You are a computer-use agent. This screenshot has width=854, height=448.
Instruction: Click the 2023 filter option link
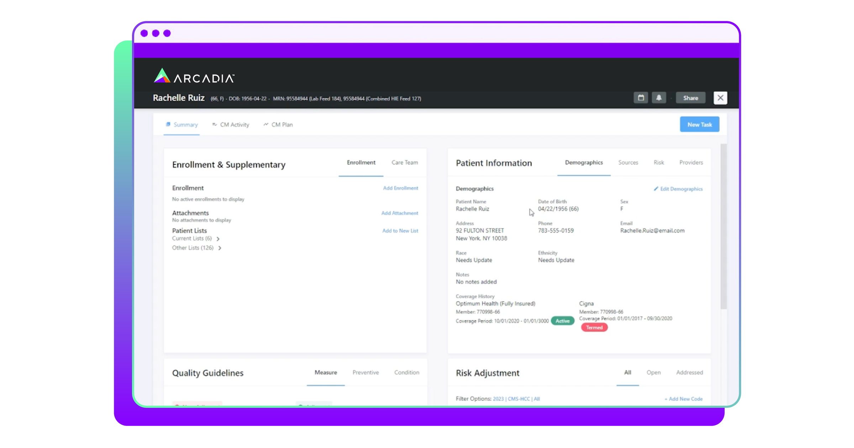point(498,399)
